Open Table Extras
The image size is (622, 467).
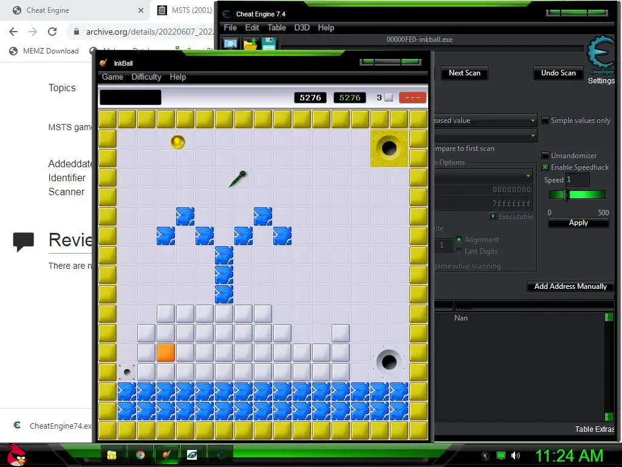coord(594,429)
